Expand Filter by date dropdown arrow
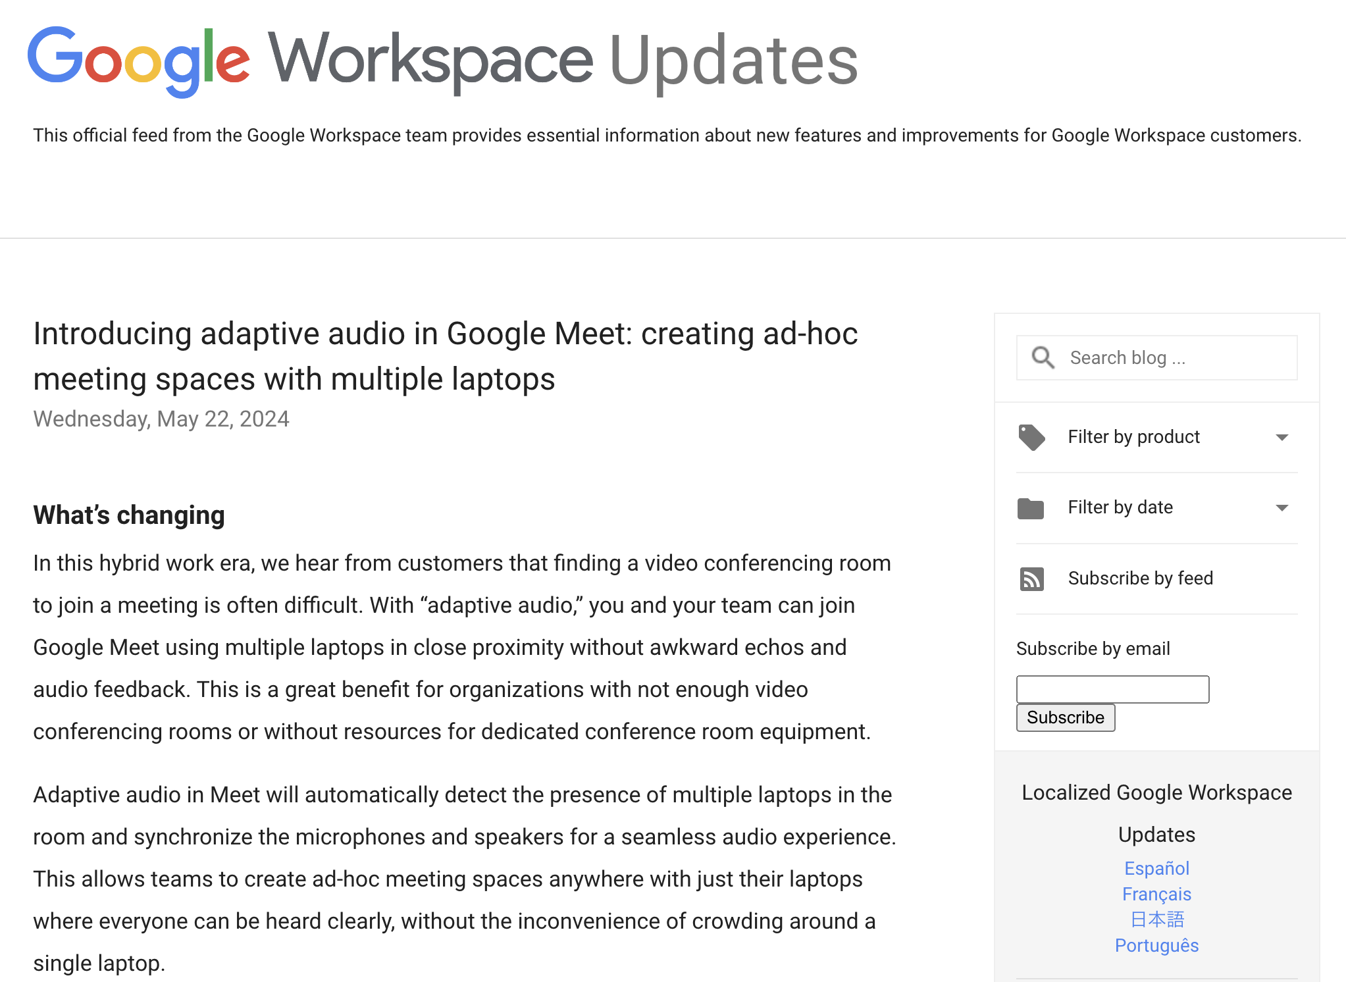This screenshot has height=982, width=1346. (1281, 508)
